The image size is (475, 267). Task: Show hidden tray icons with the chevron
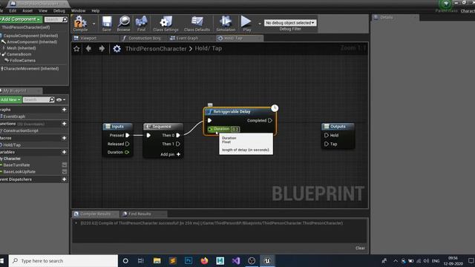(x=396, y=260)
